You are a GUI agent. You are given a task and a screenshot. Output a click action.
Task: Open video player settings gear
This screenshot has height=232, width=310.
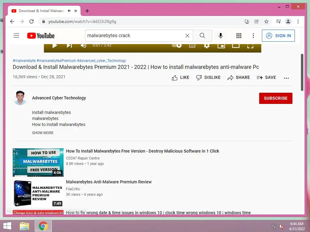pyautogui.click(x=207, y=46)
